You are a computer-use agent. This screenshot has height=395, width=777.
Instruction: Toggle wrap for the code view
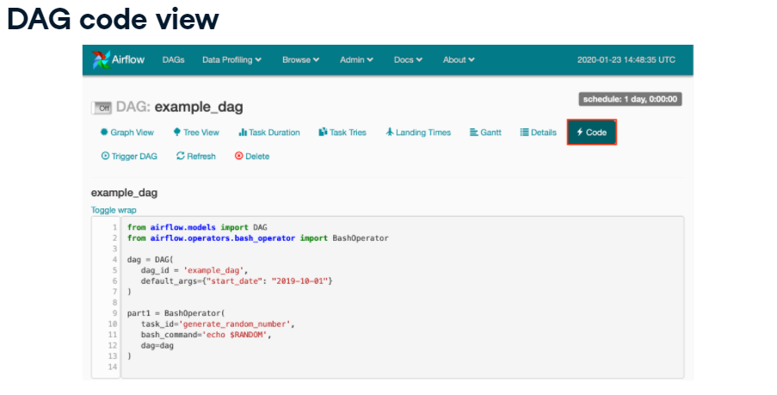tap(114, 210)
